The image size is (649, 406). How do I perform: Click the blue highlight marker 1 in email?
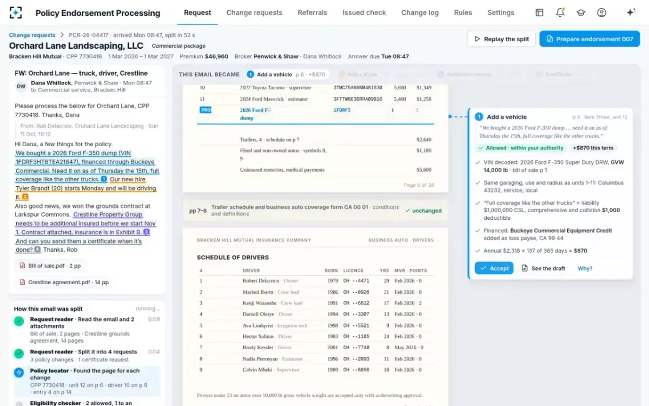click(x=104, y=179)
